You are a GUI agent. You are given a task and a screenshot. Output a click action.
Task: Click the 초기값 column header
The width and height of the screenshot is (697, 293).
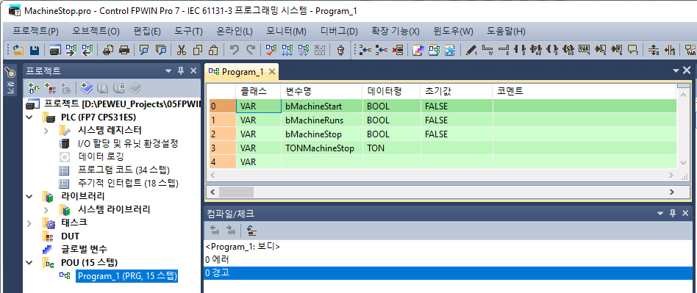(456, 92)
